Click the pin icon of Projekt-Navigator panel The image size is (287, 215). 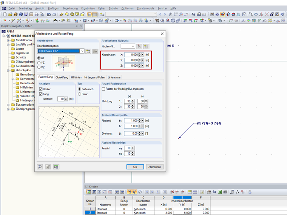(77, 26)
